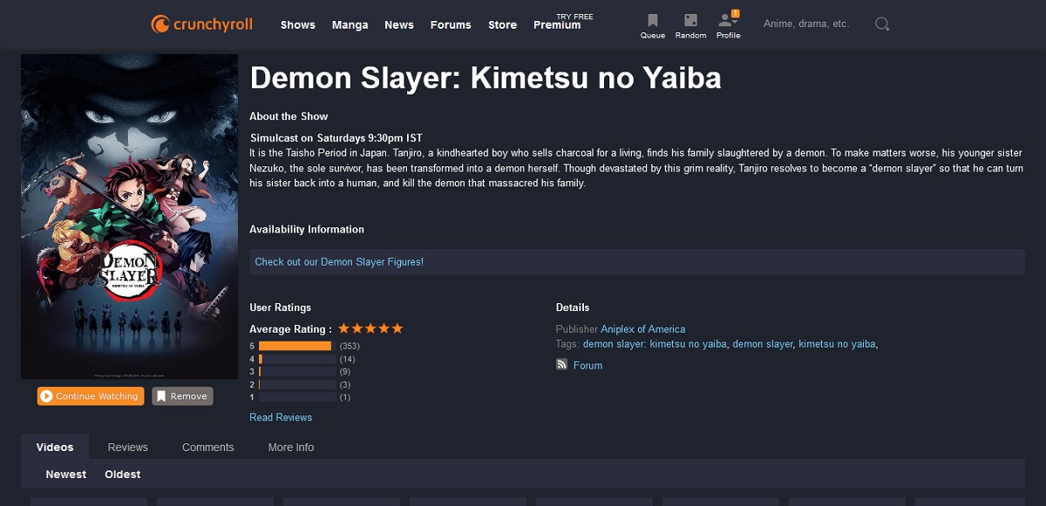
Task: Click the RSS feed icon beside Forum
Action: point(561,365)
